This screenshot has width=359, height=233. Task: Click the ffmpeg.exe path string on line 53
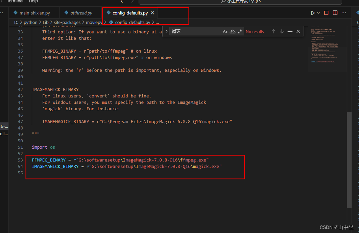tap(141, 160)
